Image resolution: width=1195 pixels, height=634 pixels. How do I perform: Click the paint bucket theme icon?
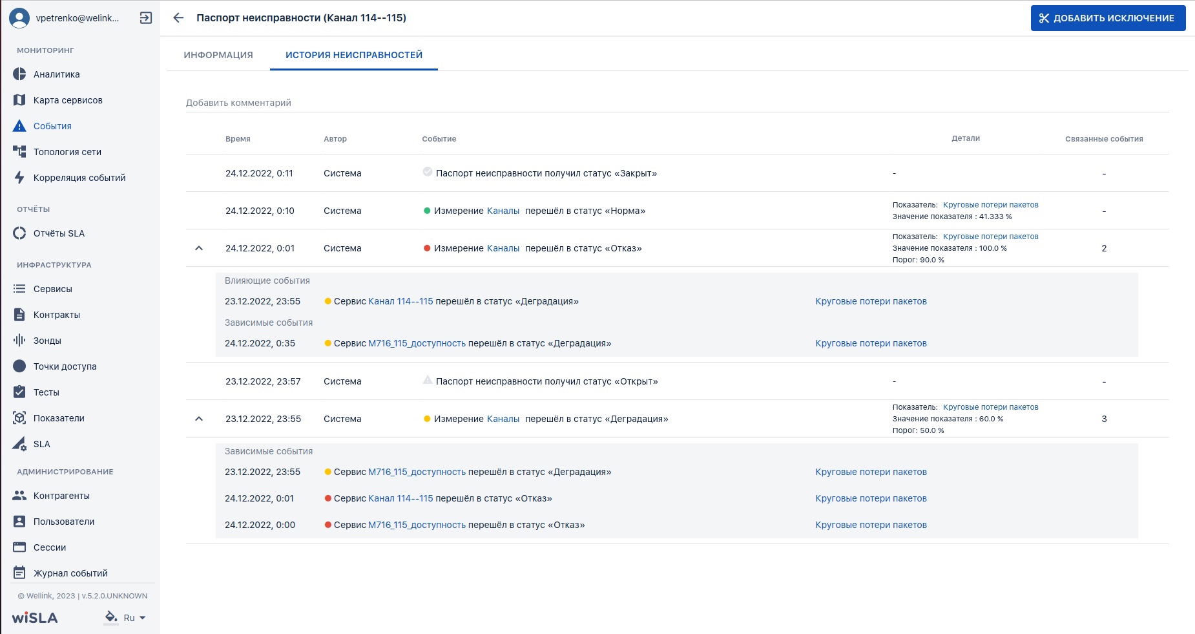click(111, 617)
